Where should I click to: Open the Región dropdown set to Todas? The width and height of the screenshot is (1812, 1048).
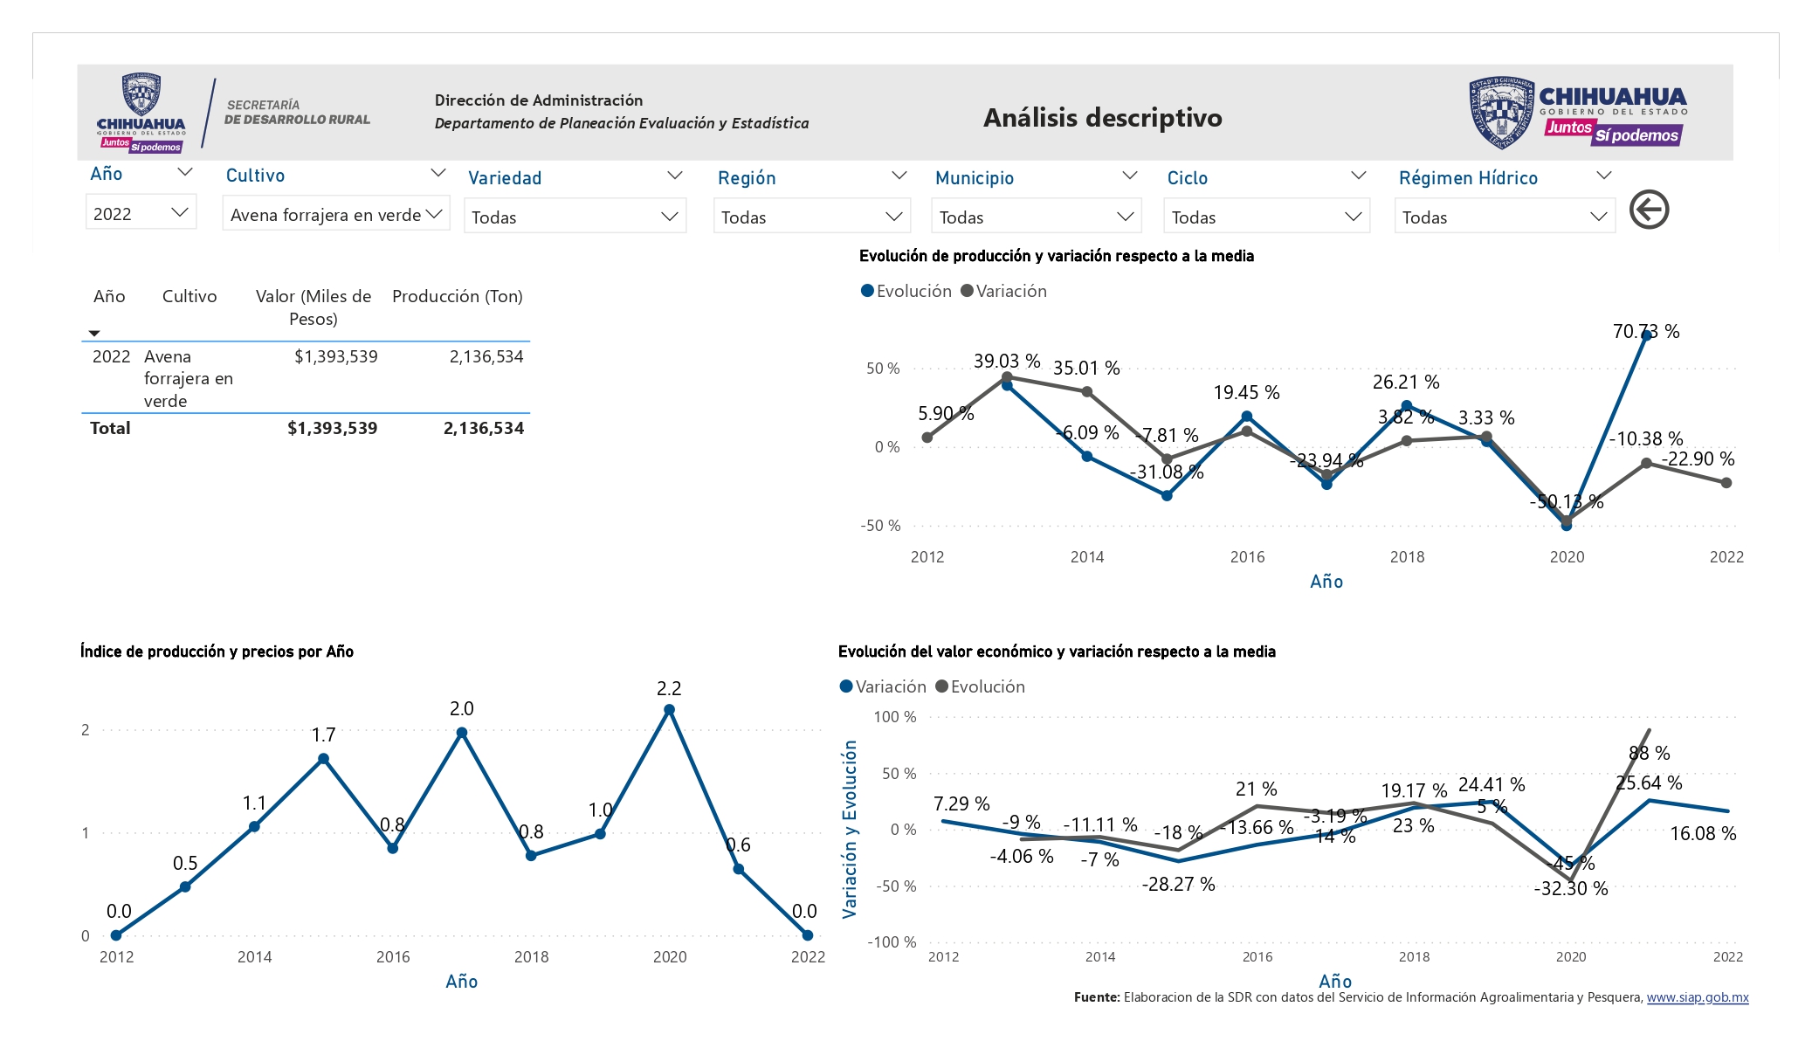pos(812,217)
